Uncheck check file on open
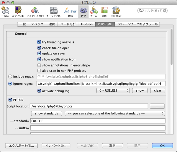 (39, 48)
